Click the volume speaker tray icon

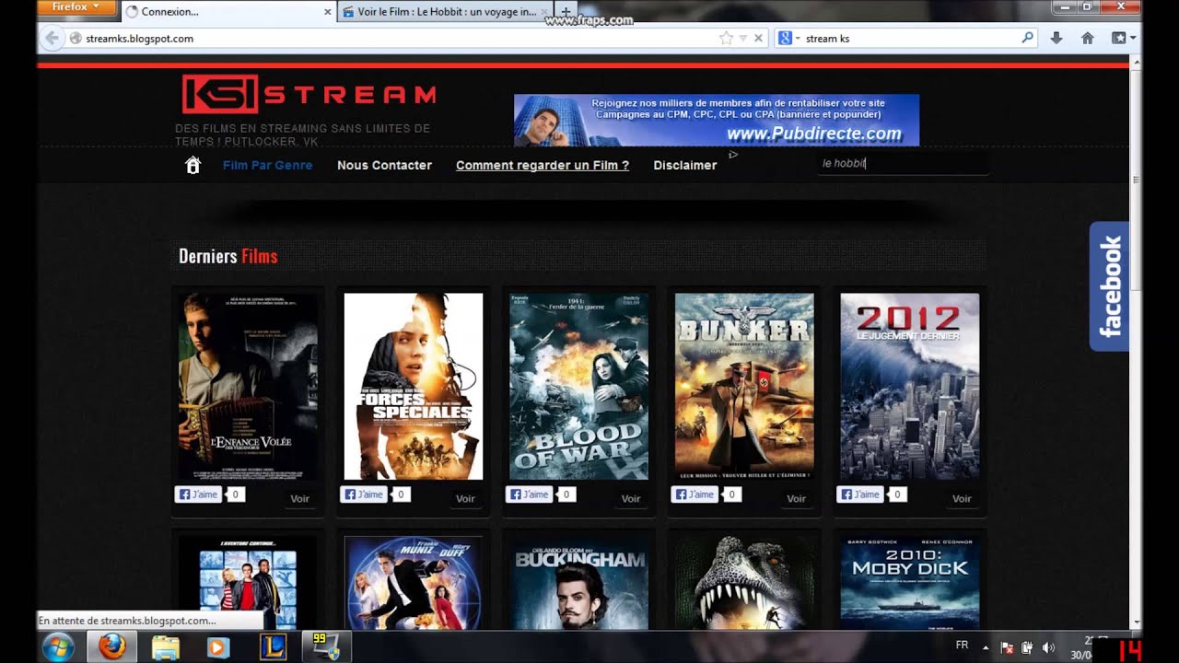click(1048, 647)
